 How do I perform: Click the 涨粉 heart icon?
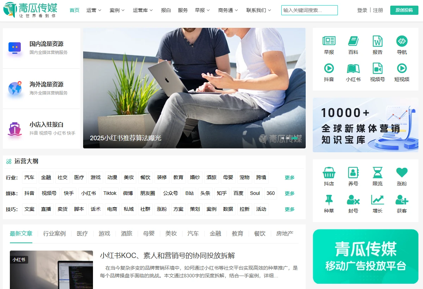pos(402,173)
